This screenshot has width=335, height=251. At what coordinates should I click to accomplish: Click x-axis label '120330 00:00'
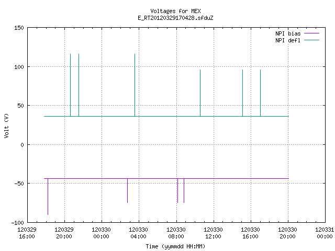(x=101, y=233)
